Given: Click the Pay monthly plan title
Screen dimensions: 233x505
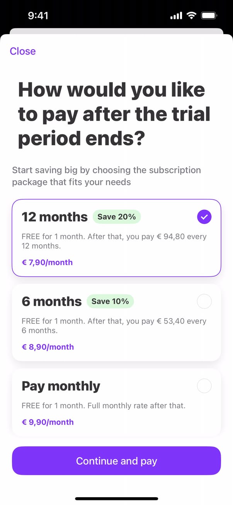Looking at the screenshot, I should [61, 386].
